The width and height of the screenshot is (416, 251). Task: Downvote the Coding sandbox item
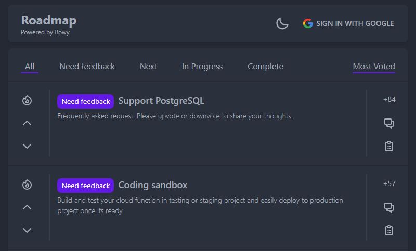[27, 230]
